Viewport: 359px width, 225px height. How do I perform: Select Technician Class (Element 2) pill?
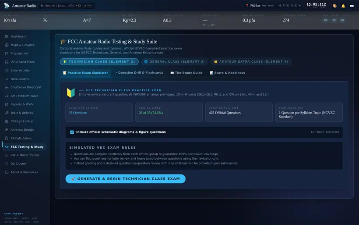99,61
